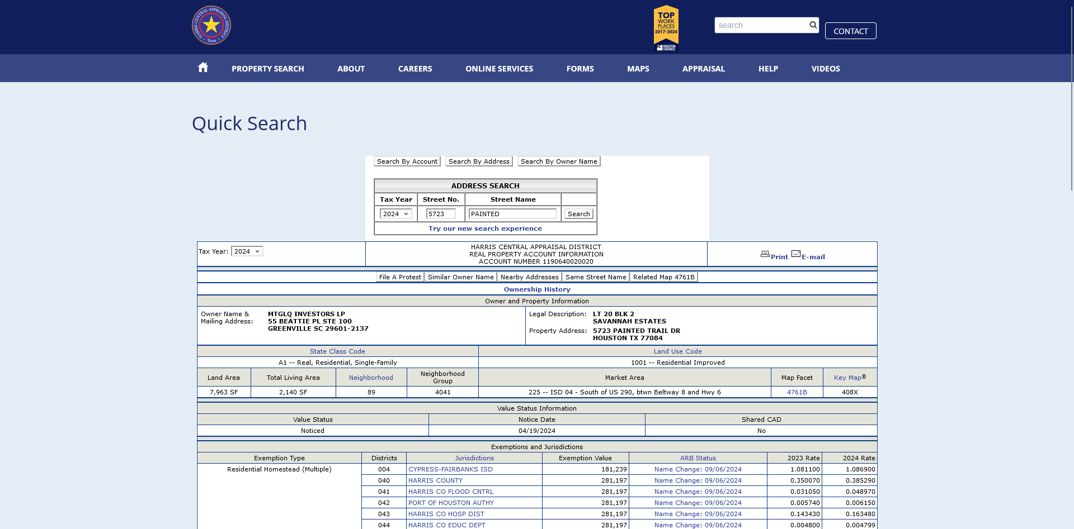
Task: Click the Same Street Name button
Action: [x=596, y=277]
